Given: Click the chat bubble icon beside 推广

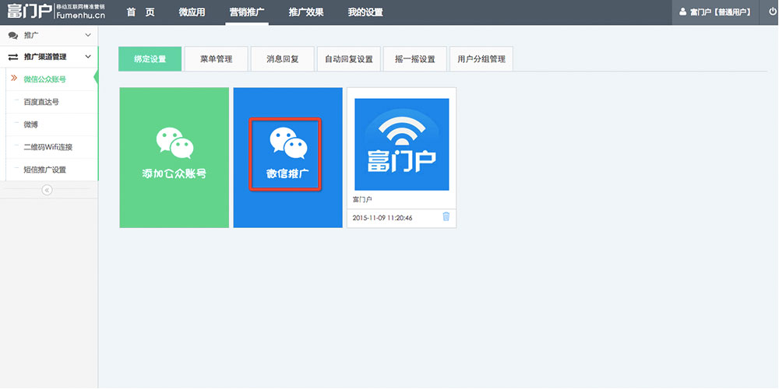Looking at the screenshot, I should tap(13, 36).
